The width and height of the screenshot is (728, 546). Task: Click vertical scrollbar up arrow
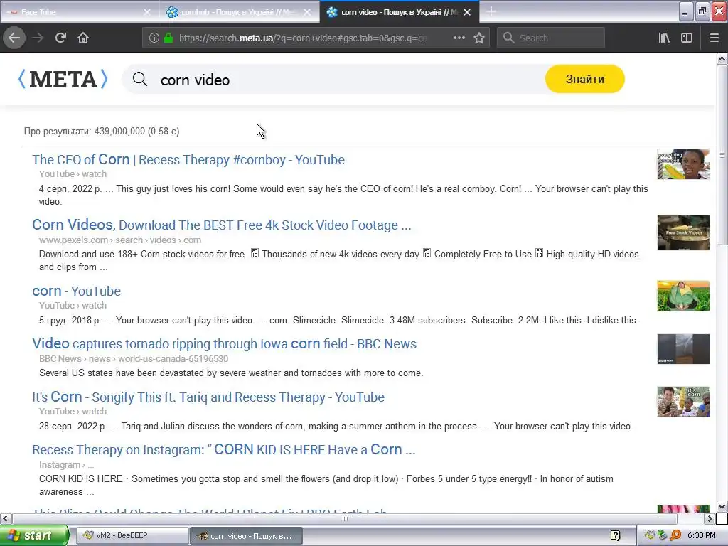point(722,58)
